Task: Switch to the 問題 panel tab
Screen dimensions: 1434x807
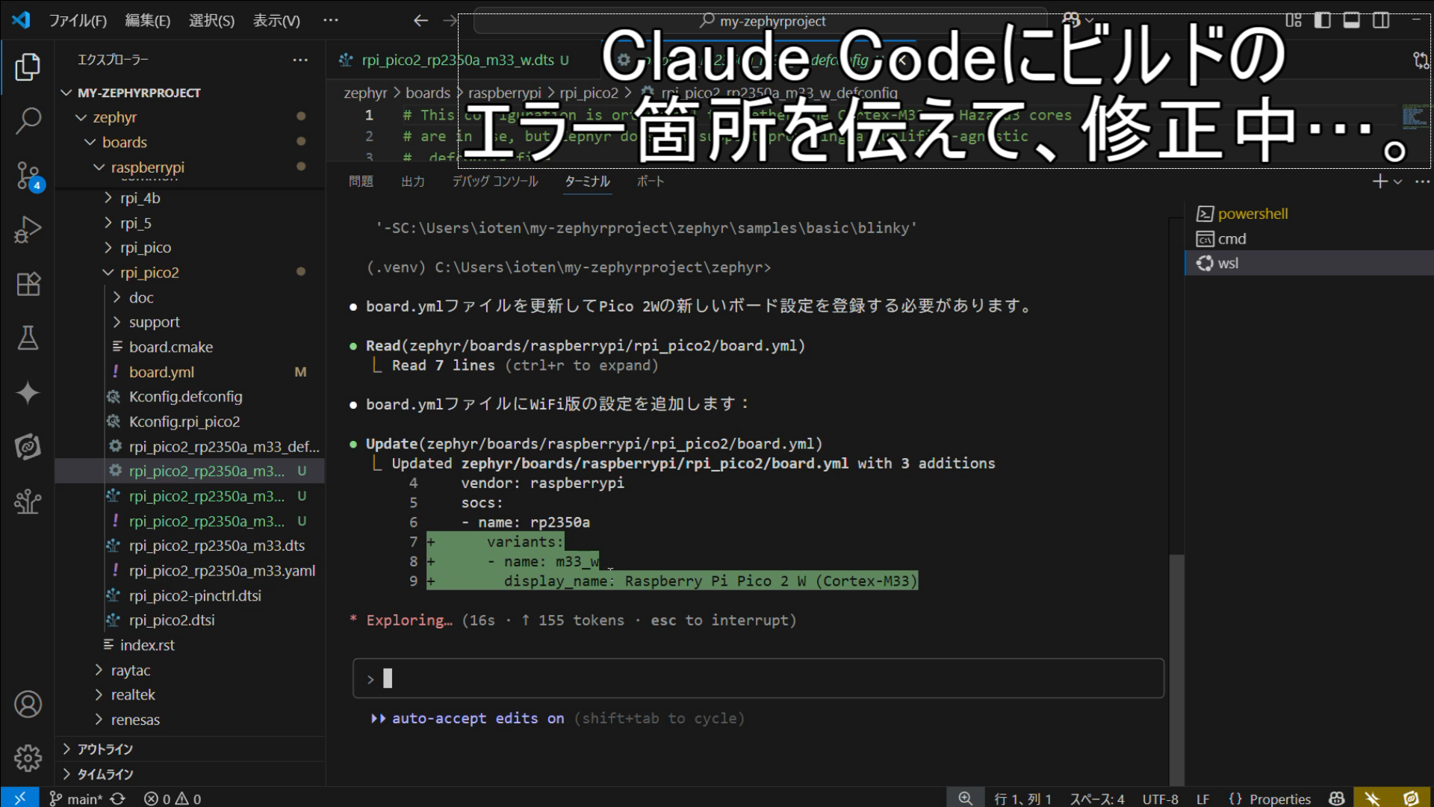Action: click(x=361, y=182)
